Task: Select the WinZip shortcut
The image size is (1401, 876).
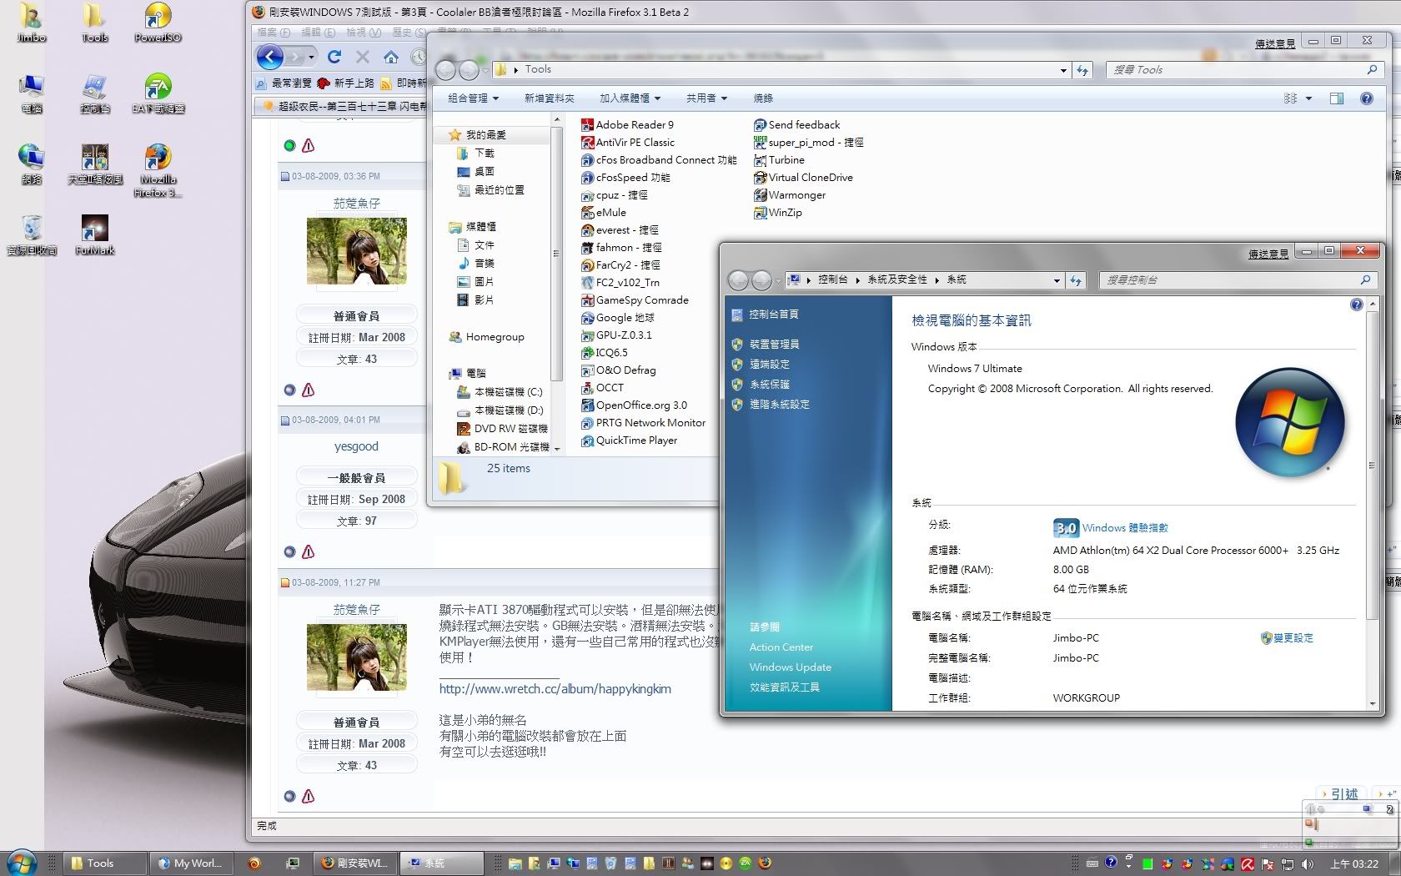Action: coord(778,212)
